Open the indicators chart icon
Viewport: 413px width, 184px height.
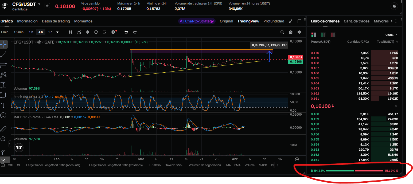coord(79,32)
